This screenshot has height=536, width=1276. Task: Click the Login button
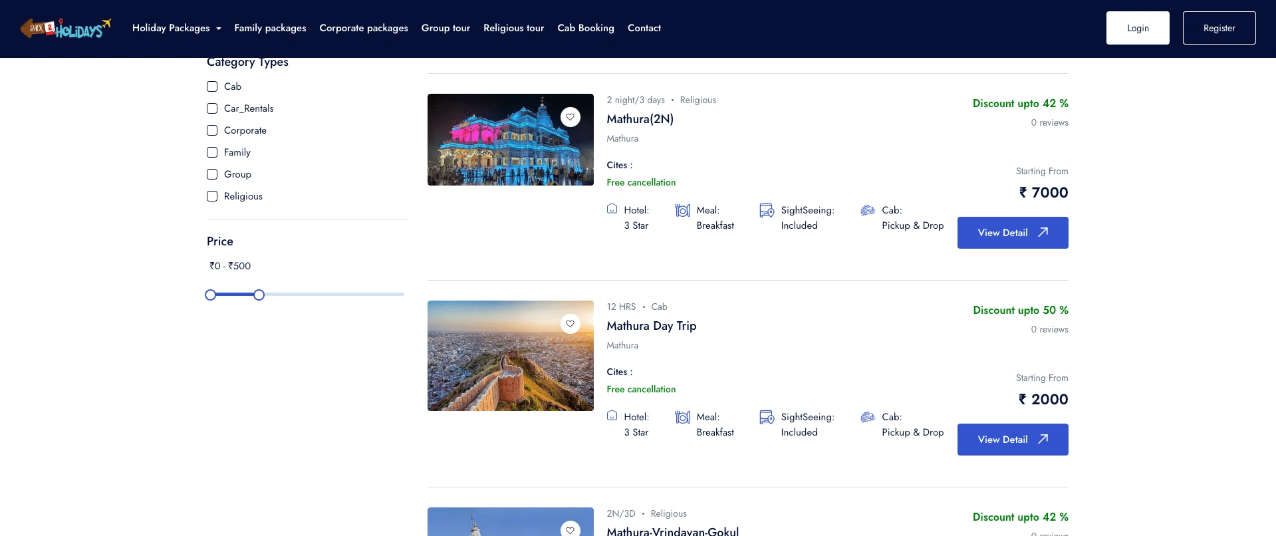pos(1138,28)
